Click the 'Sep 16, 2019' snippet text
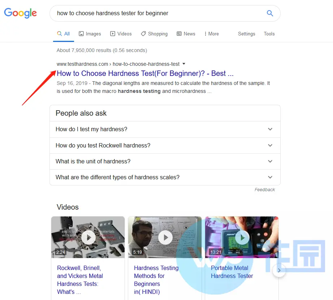 (72, 83)
